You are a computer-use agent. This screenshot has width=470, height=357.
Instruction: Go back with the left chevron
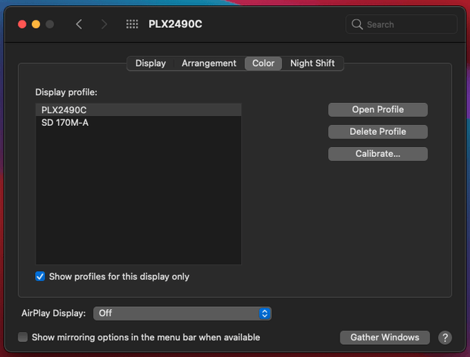tap(79, 24)
